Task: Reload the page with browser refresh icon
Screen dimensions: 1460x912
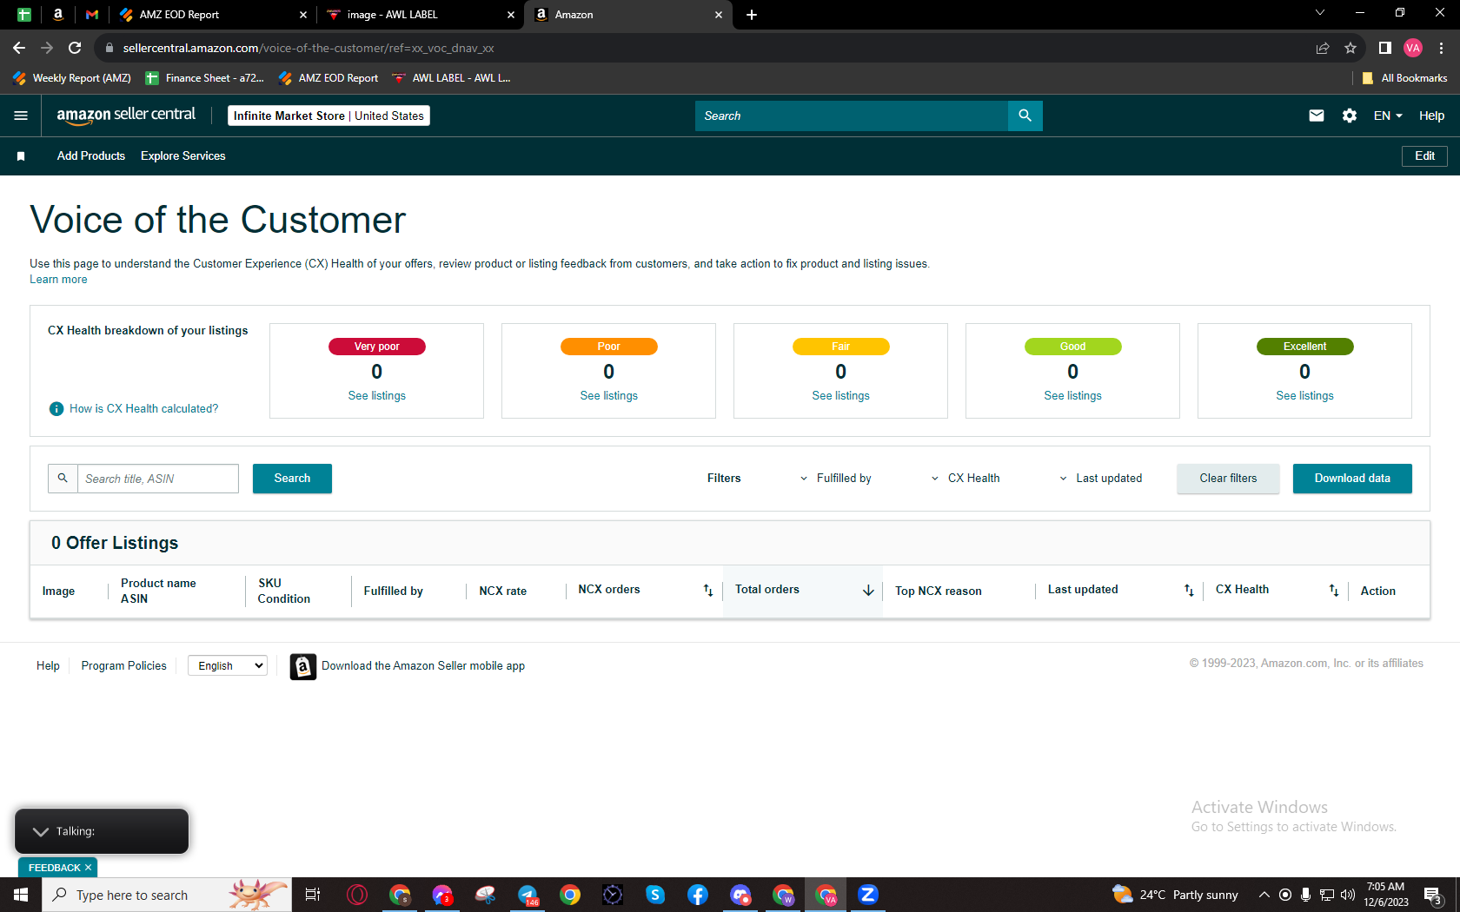Action: click(75, 48)
